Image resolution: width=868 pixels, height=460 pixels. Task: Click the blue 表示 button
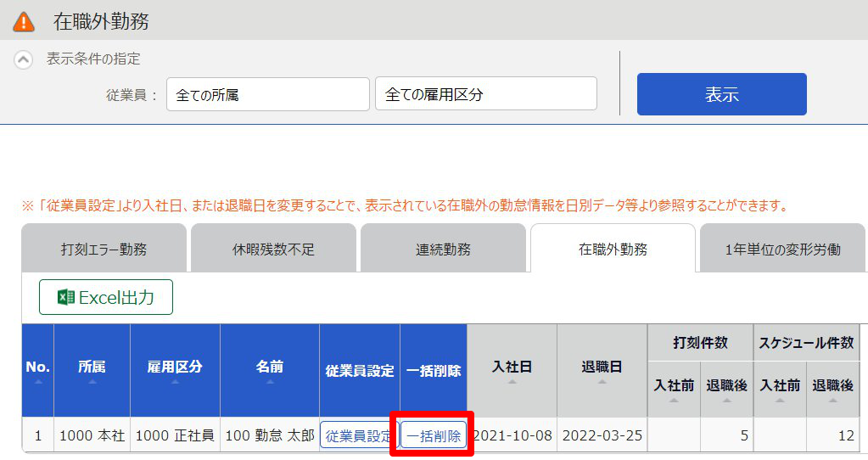[x=721, y=94]
